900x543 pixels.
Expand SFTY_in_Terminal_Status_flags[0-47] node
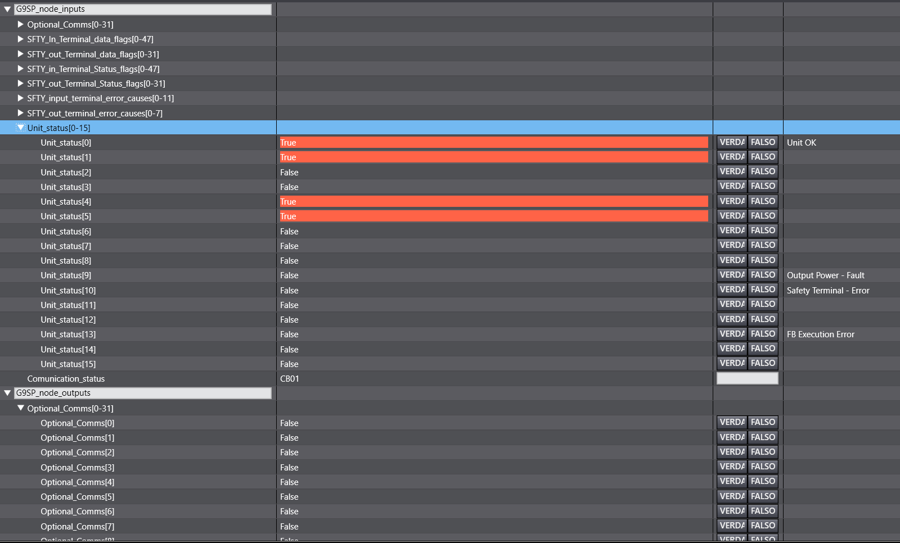(20, 69)
